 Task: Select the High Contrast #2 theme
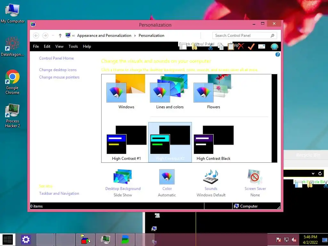click(x=170, y=143)
